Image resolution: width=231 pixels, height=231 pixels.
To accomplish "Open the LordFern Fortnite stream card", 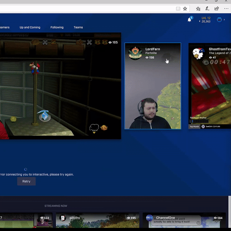I will coord(153,86).
